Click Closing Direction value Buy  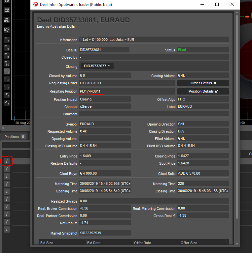point(203,131)
